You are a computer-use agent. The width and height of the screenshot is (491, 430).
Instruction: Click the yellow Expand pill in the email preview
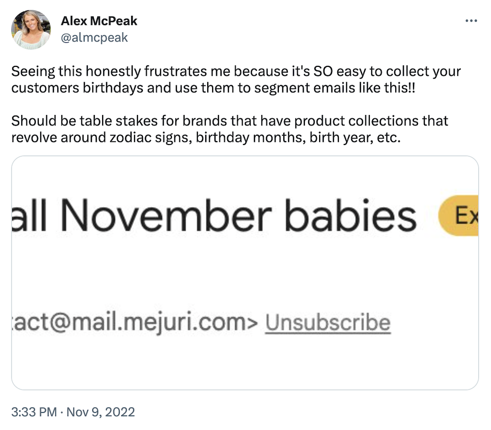click(x=465, y=214)
